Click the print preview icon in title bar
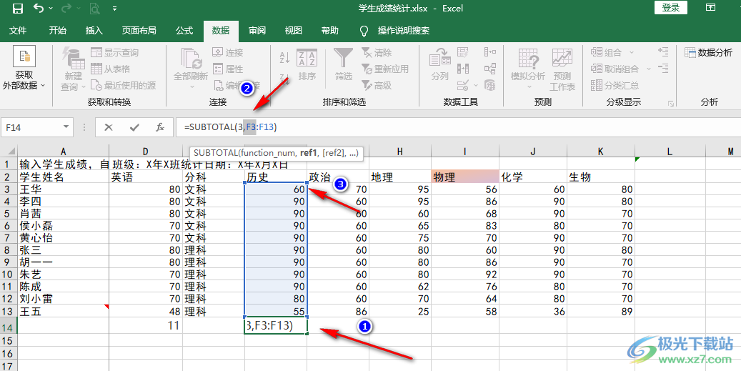This screenshot has height=371, width=741. coord(94,8)
